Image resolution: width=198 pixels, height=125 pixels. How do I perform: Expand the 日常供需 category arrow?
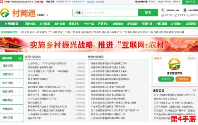(19, 66)
